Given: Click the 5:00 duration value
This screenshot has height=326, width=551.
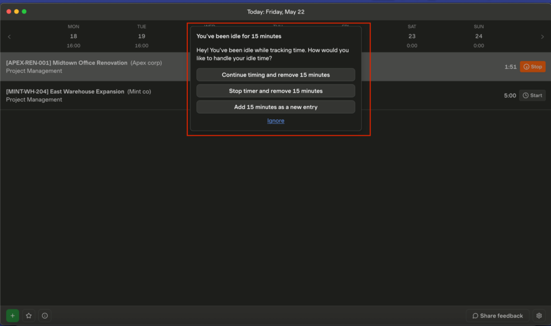Looking at the screenshot, I should [510, 96].
